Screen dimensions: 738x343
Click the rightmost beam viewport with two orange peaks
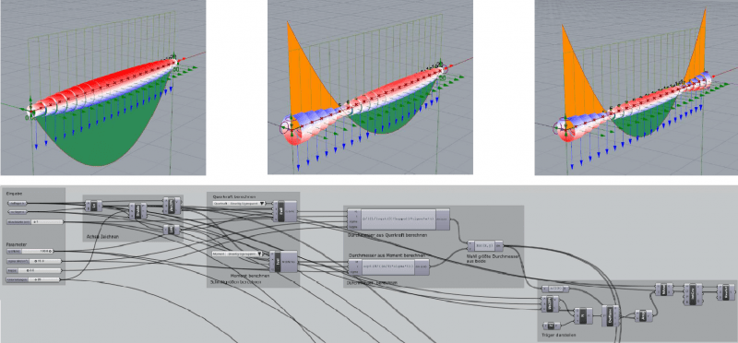click(x=637, y=88)
